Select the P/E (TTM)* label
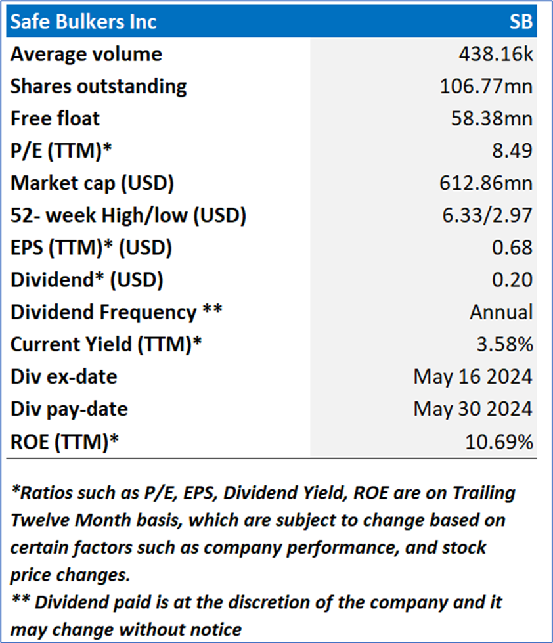 pos(62,150)
